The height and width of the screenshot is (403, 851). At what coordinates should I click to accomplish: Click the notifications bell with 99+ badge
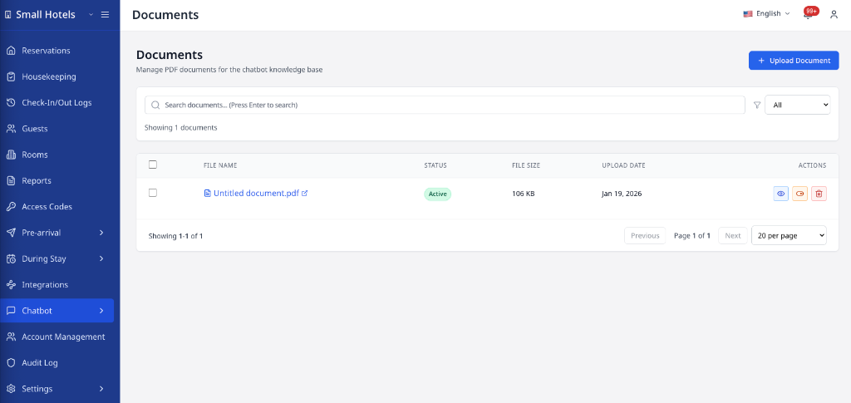click(808, 14)
